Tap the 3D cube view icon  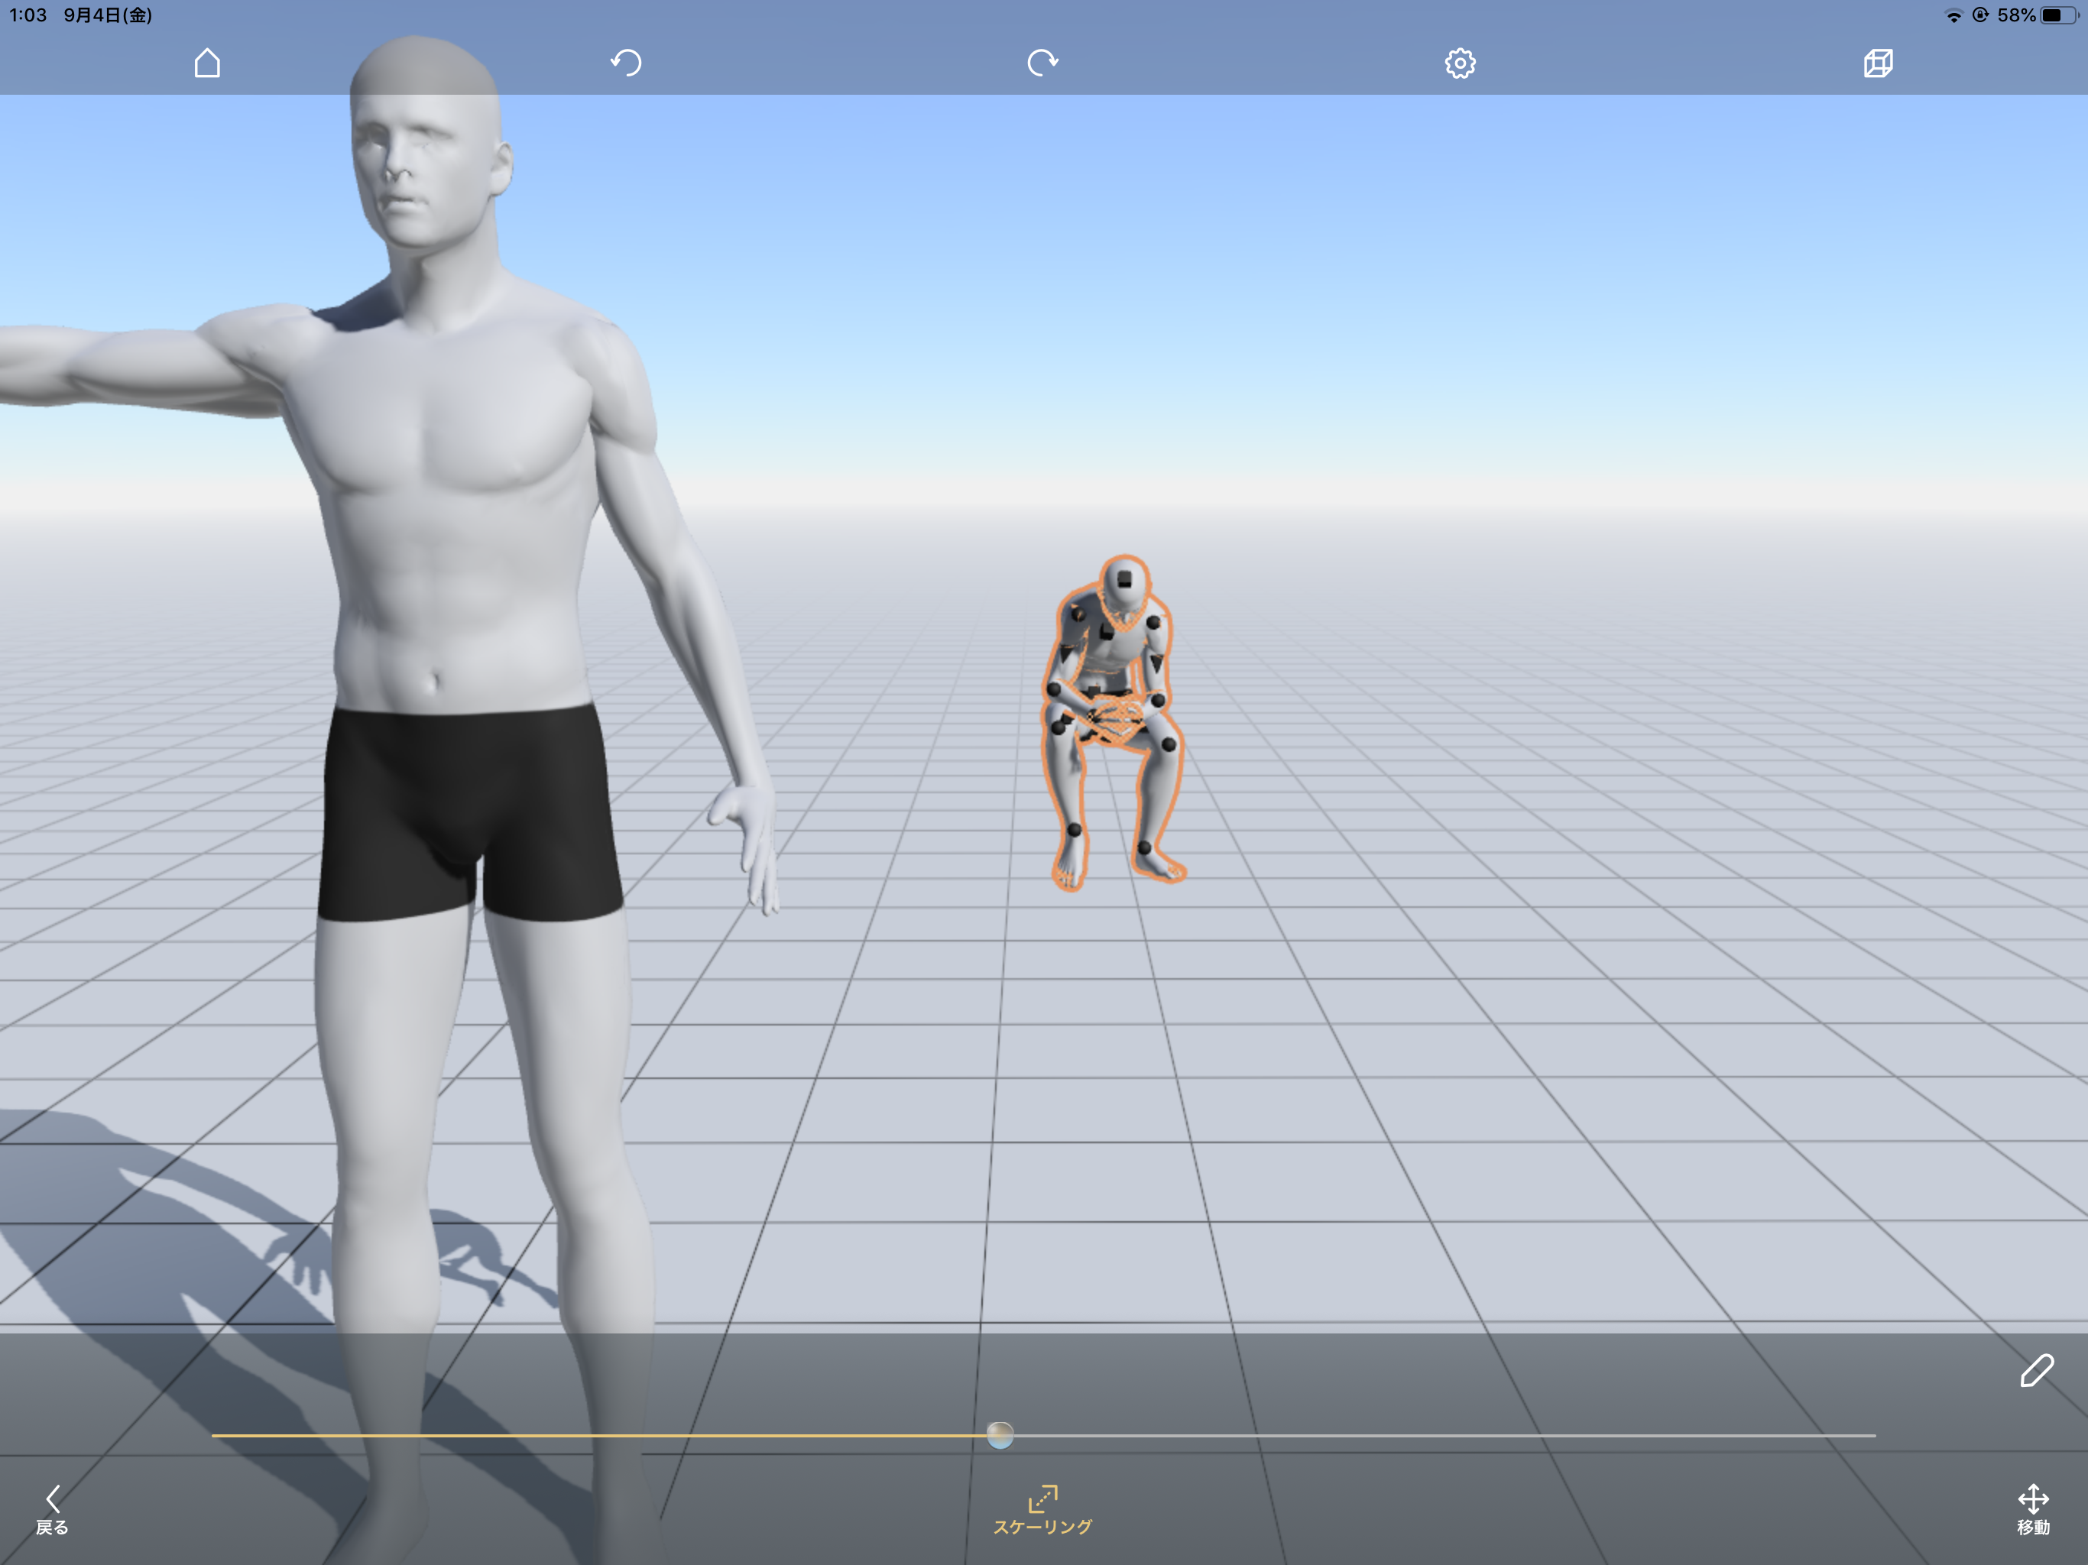[x=1878, y=63]
